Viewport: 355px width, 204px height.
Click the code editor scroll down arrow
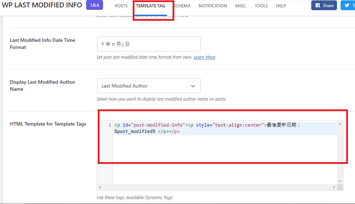coord(340,181)
